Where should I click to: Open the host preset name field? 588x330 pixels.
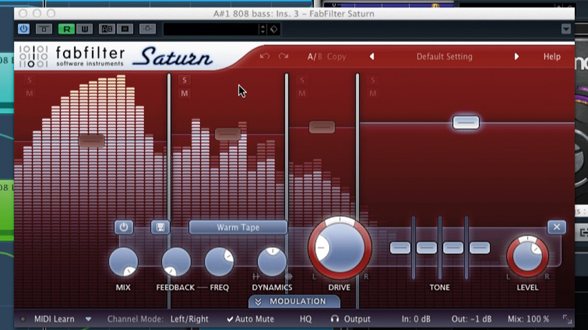click(211, 29)
